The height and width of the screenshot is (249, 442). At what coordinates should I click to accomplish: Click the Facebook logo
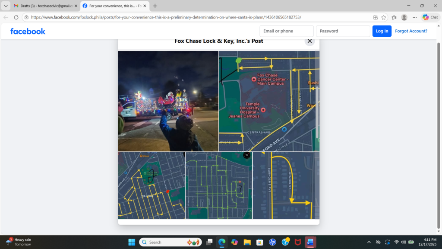click(28, 31)
